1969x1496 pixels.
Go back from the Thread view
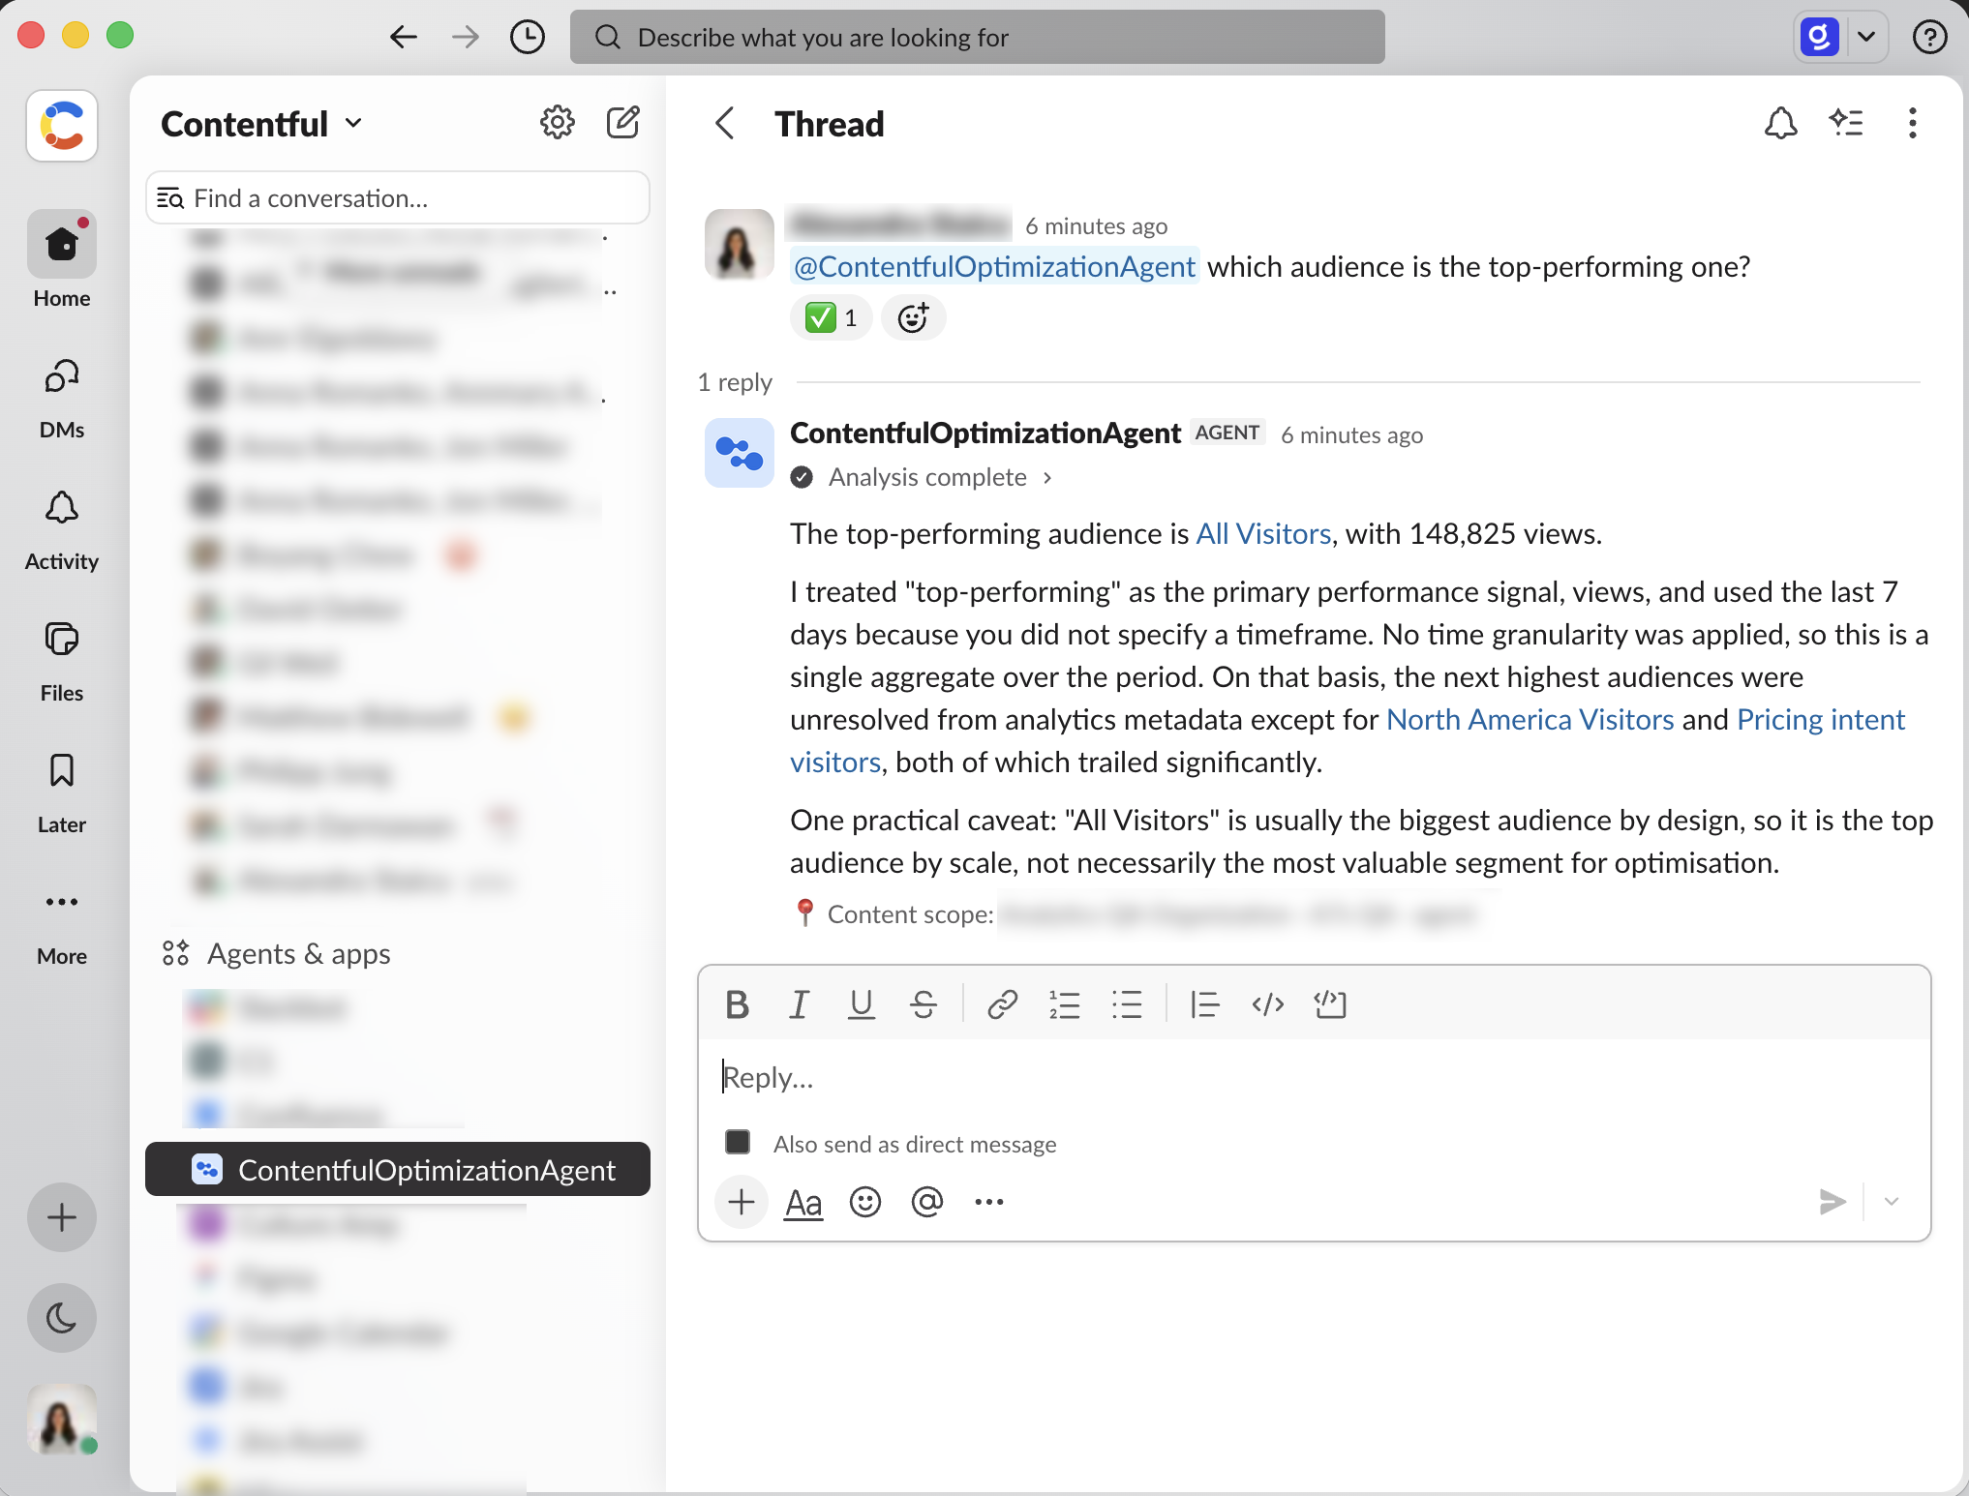pyautogui.click(x=725, y=123)
